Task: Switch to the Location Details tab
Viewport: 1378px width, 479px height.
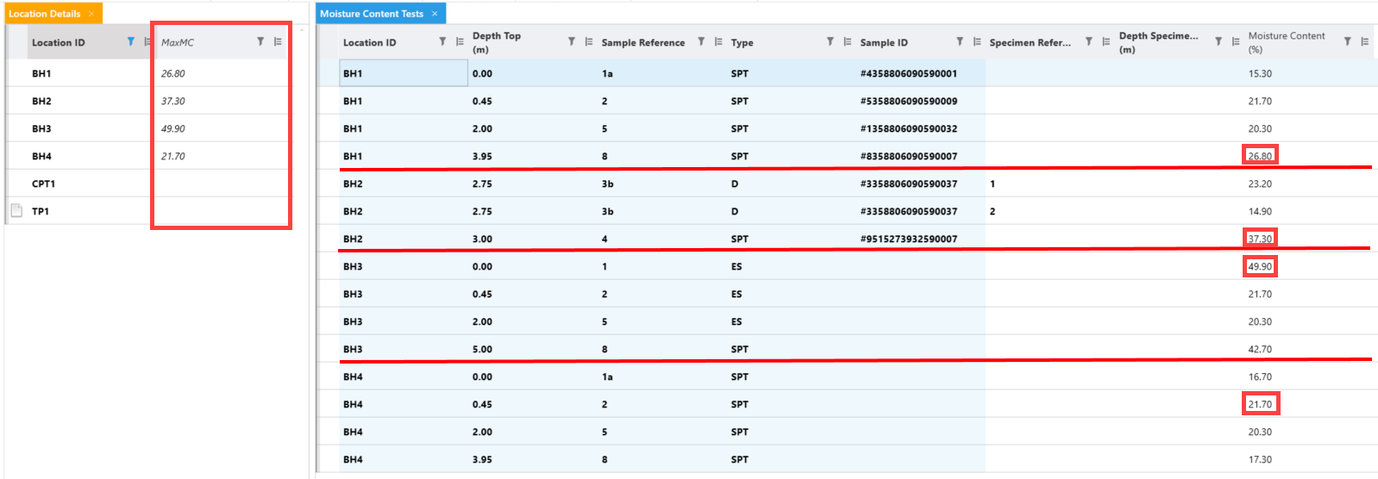Action: click(44, 14)
